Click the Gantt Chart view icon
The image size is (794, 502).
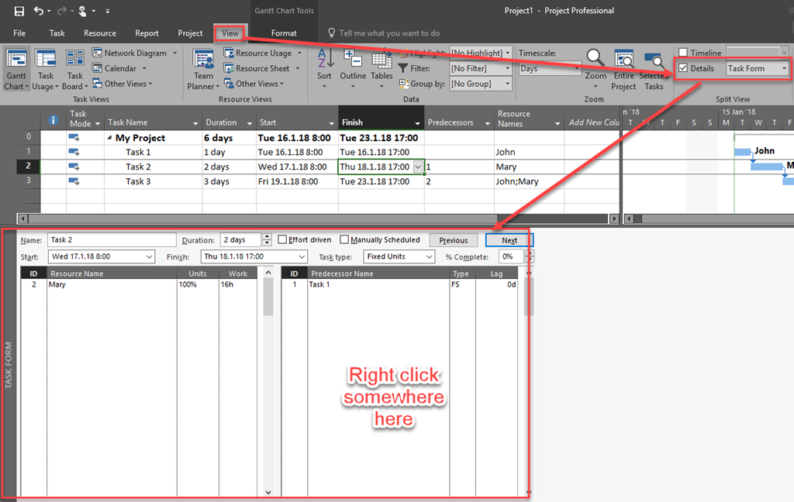coord(16,62)
